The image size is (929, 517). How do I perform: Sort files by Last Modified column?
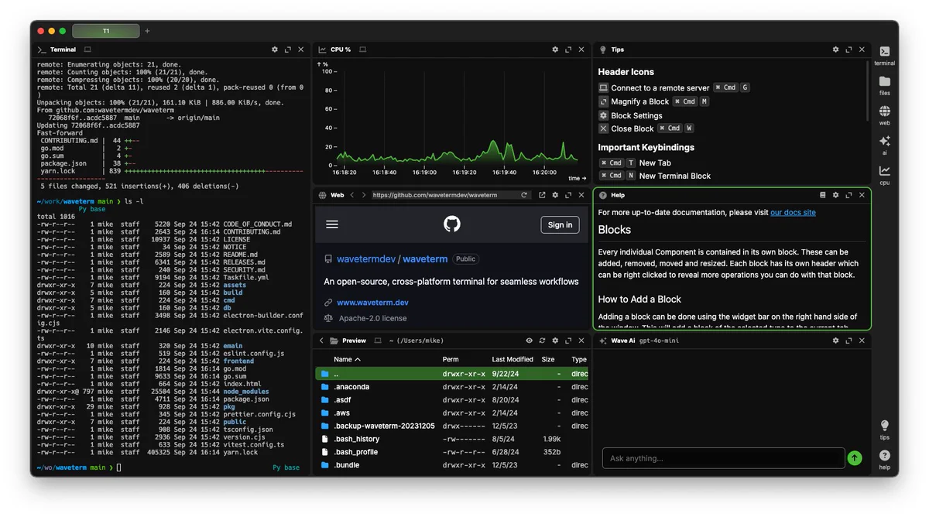tap(512, 359)
